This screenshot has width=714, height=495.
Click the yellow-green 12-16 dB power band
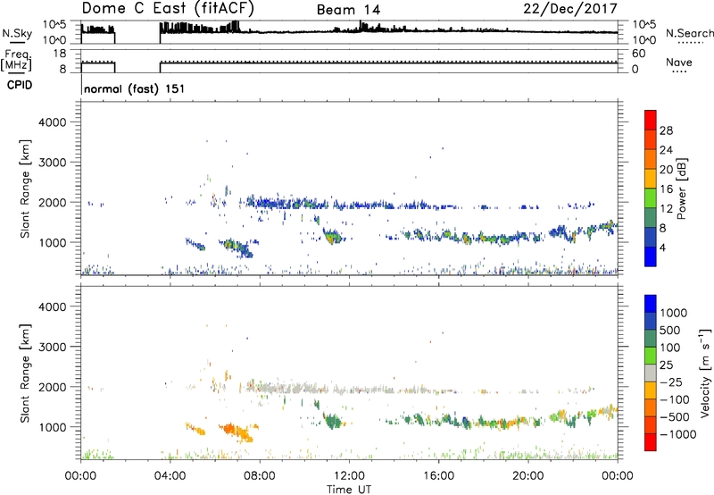[x=651, y=198]
